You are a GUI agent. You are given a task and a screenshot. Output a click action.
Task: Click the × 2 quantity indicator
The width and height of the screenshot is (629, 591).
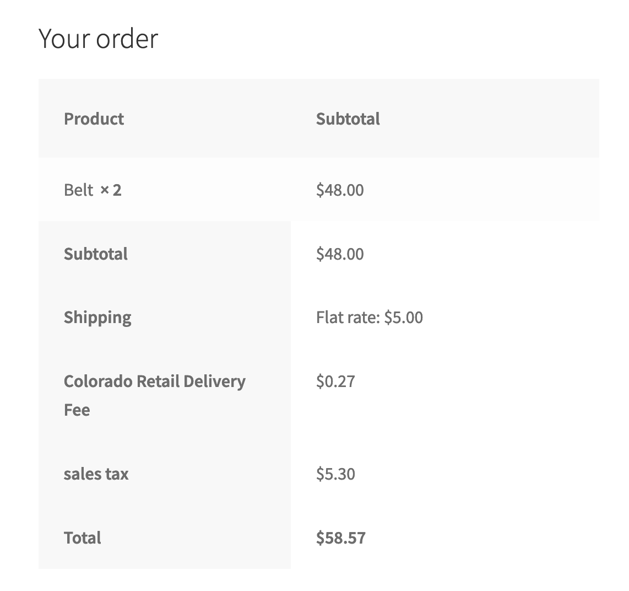coord(111,190)
